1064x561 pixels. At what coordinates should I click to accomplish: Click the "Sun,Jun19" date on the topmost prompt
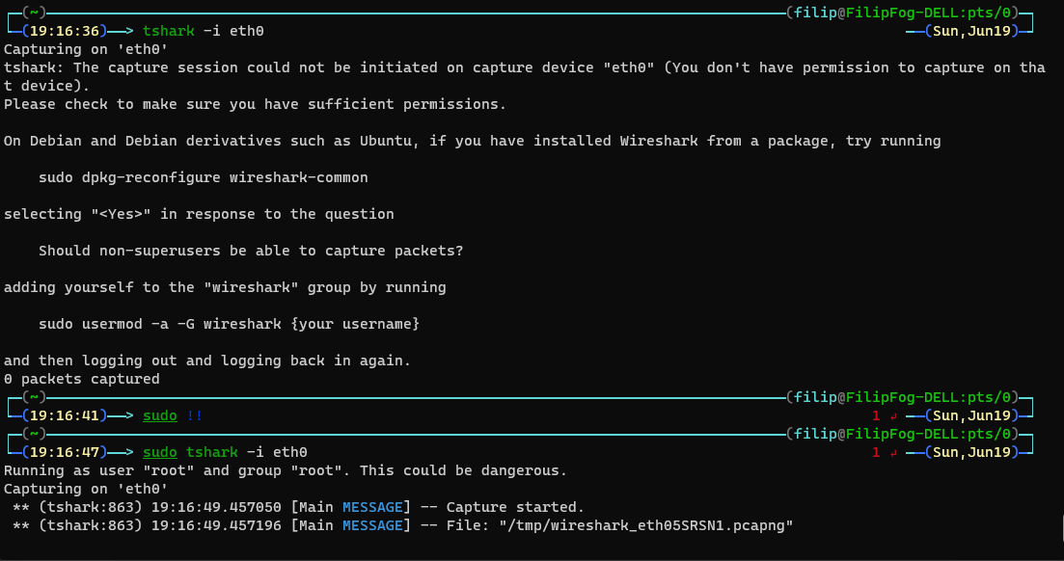coord(972,31)
